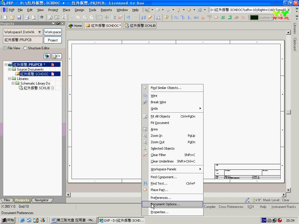
Task: Choose Document Options from context menu
Action: pos(172,204)
